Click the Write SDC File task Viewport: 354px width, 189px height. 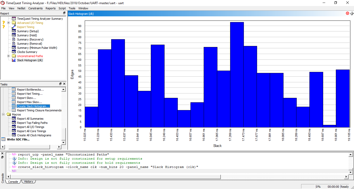click(18, 139)
